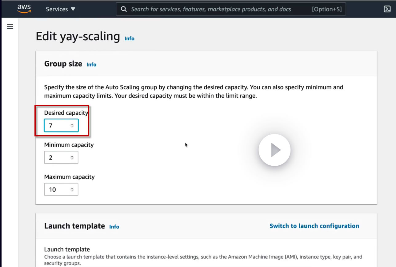Open the CloudShell terminal icon
Viewport: 396px width, 267px height.
coord(387,9)
